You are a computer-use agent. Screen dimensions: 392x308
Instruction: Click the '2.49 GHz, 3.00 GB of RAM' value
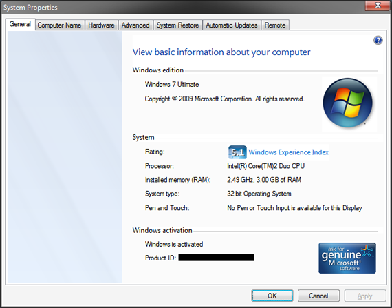tap(264, 180)
